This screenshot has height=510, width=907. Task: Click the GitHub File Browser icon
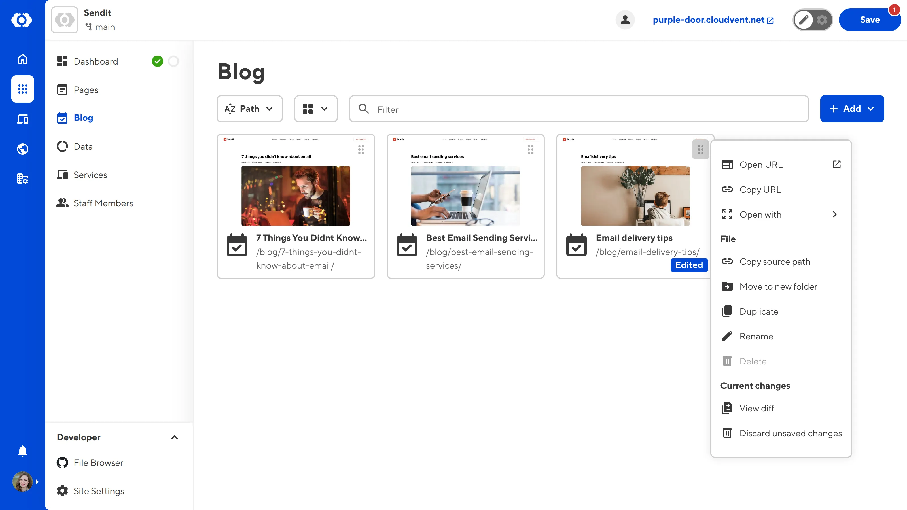tap(62, 462)
